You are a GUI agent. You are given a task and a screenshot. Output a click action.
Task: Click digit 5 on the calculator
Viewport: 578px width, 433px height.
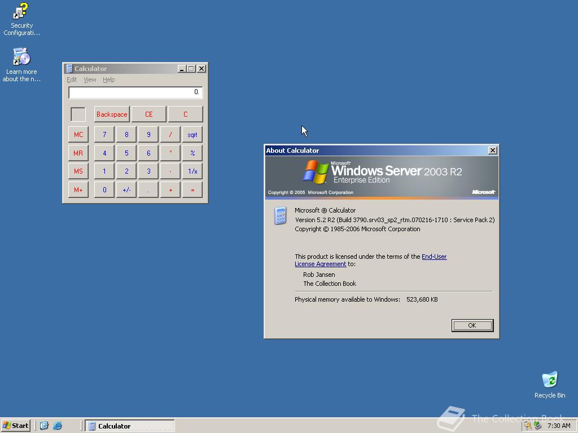126,153
